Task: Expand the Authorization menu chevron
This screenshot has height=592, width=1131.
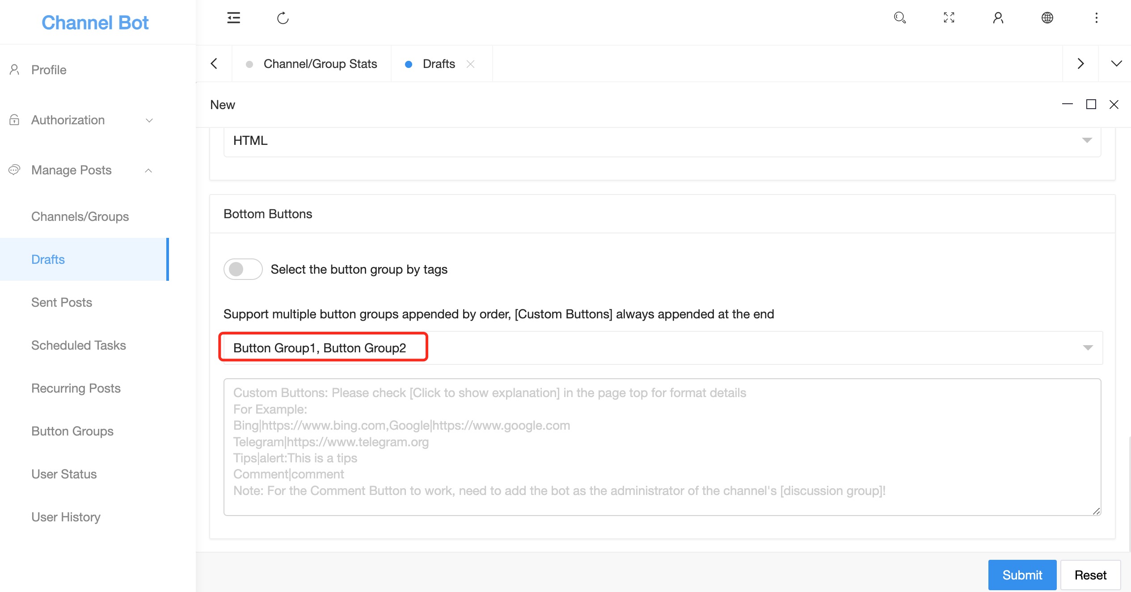Action: pyautogui.click(x=149, y=120)
